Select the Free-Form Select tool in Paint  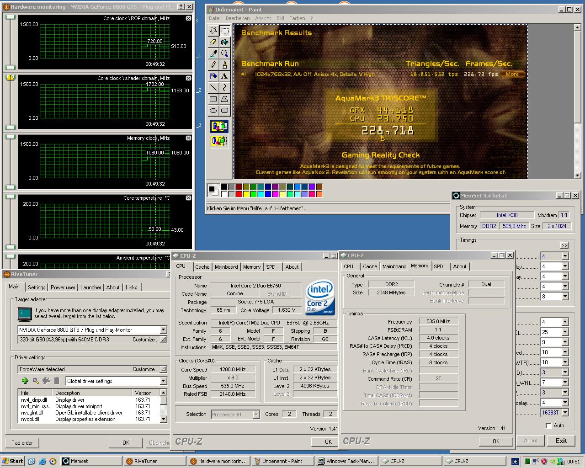coord(213,31)
